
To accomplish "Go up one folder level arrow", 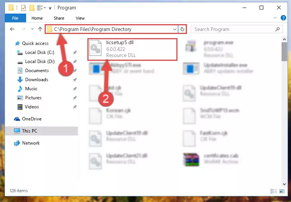I will click(x=40, y=29).
